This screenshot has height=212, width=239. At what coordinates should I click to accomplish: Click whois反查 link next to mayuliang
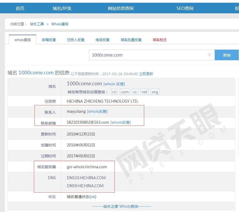click(97, 111)
